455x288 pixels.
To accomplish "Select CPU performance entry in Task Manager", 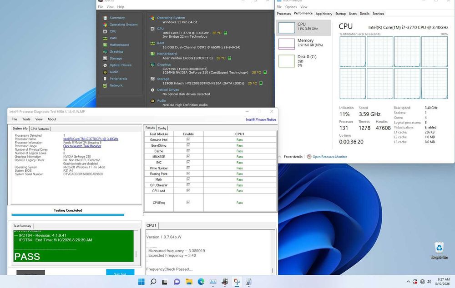I will (x=304, y=28).
